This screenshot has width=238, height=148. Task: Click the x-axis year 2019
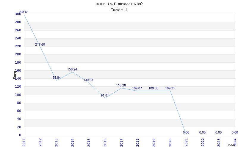(154, 143)
